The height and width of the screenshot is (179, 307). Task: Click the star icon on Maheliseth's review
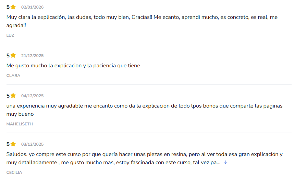pos(13,96)
